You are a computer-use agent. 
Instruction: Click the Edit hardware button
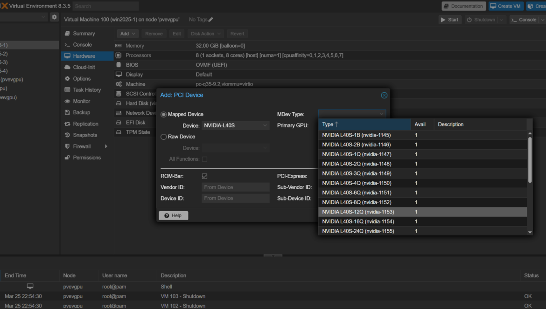[176, 34]
